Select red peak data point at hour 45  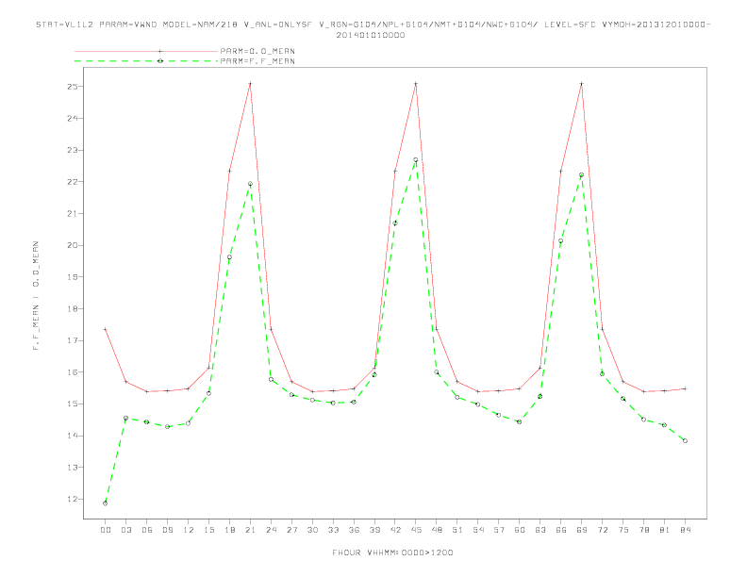point(416,83)
